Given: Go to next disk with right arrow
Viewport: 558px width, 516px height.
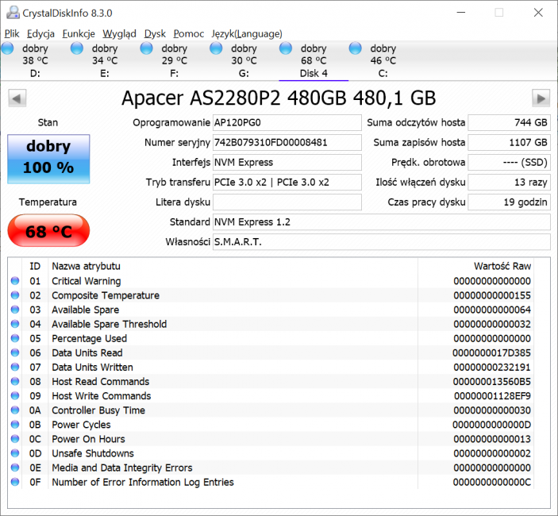Looking at the screenshot, I should point(541,98).
